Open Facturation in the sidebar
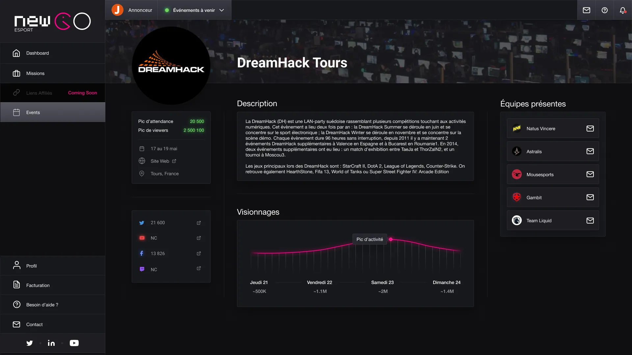This screenshot has width=632, height=355. point(53,285)
